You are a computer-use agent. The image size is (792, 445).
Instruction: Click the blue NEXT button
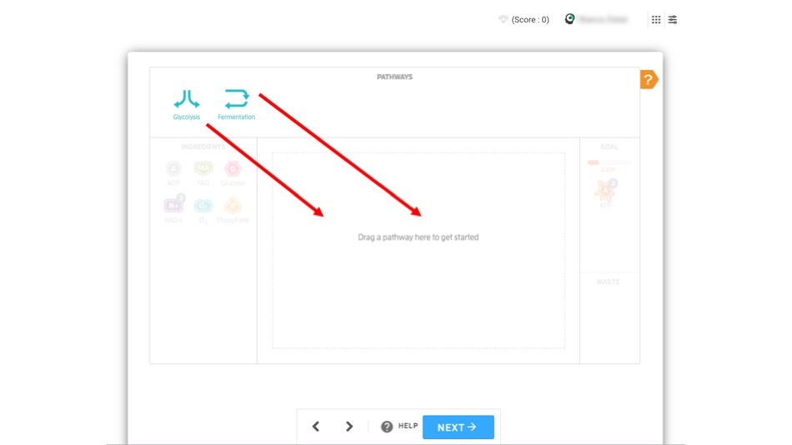click(459, 427)
